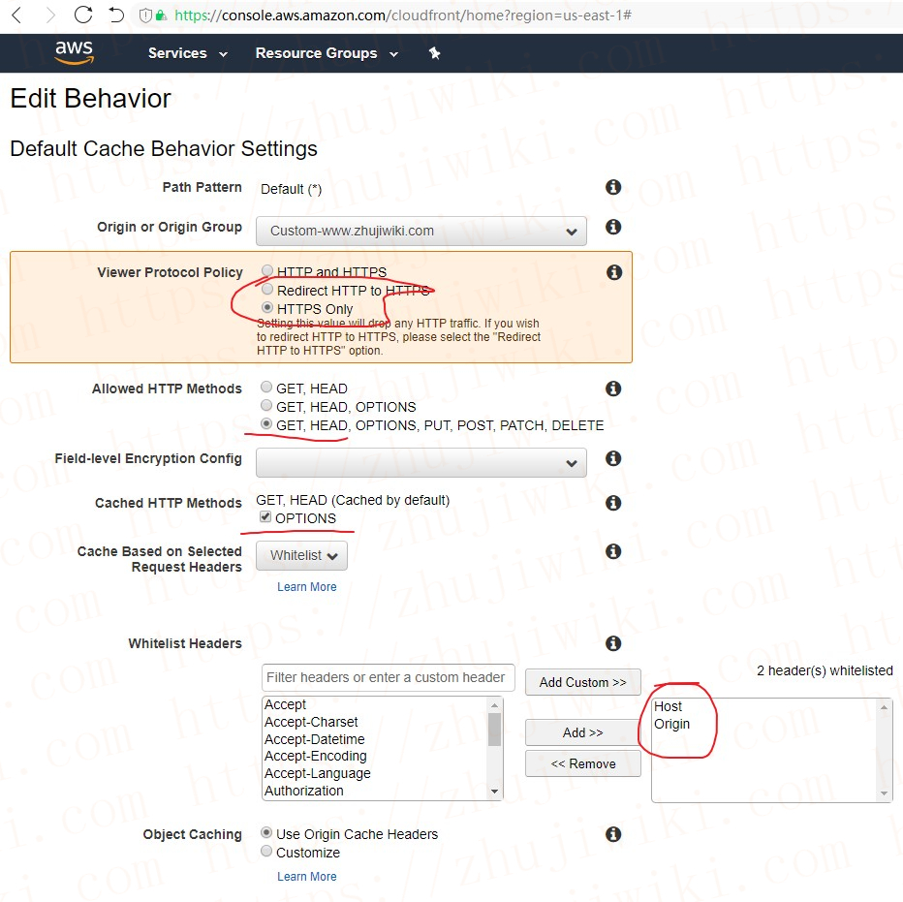The image size is (903, 902).
Task: Click the Add Custom button
Action: pos(582,682)
